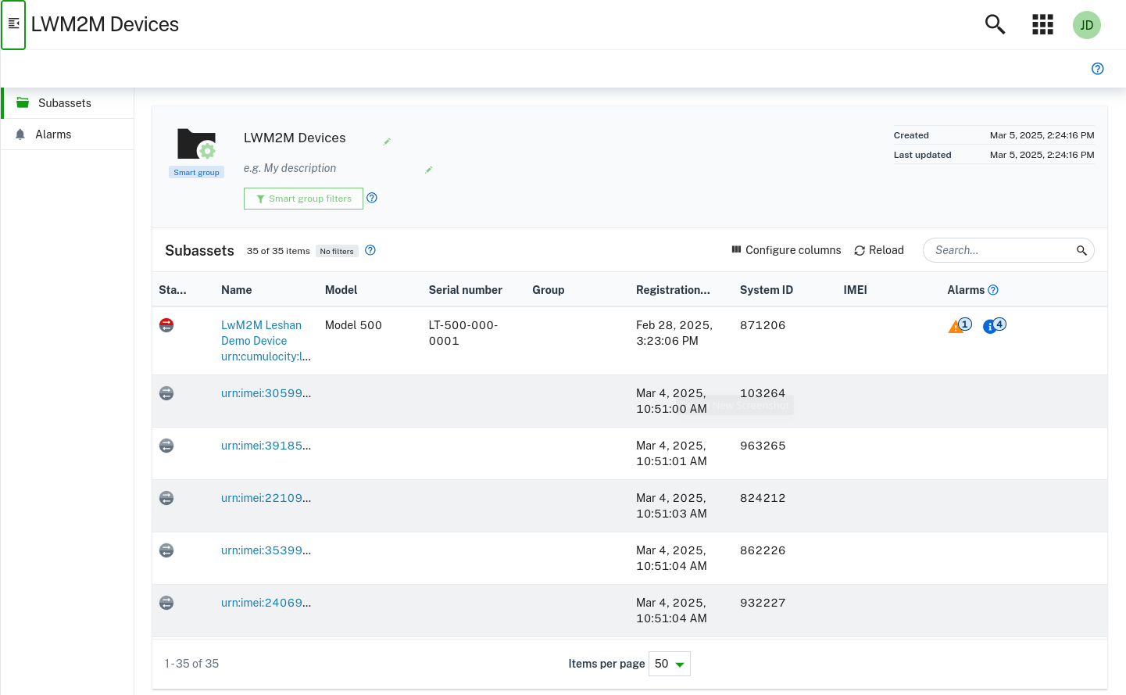Open device urn:imei:39185 link
The width and height of the screenshot is (1126, 695).
pos(266,446)
